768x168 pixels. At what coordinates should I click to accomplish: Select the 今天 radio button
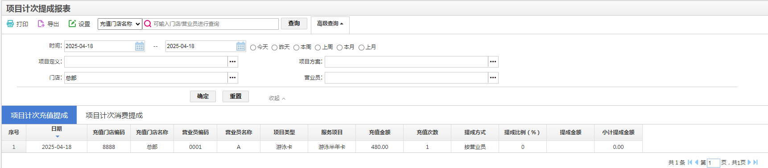pyautogui.click(x=253, y=48)
